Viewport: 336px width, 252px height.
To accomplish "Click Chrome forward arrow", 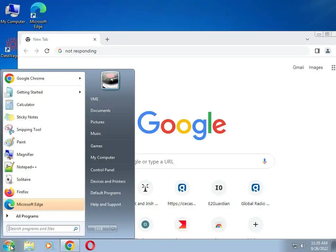I will click(36, 51).
